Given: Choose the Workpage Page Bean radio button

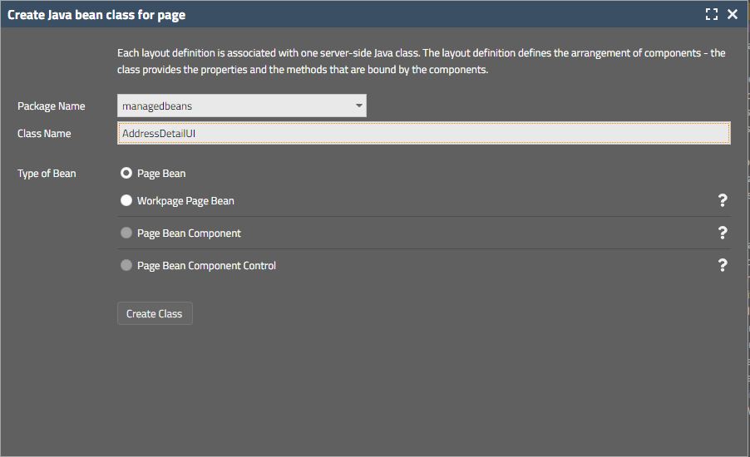Looking at the screenshot, I should point(126,200).
